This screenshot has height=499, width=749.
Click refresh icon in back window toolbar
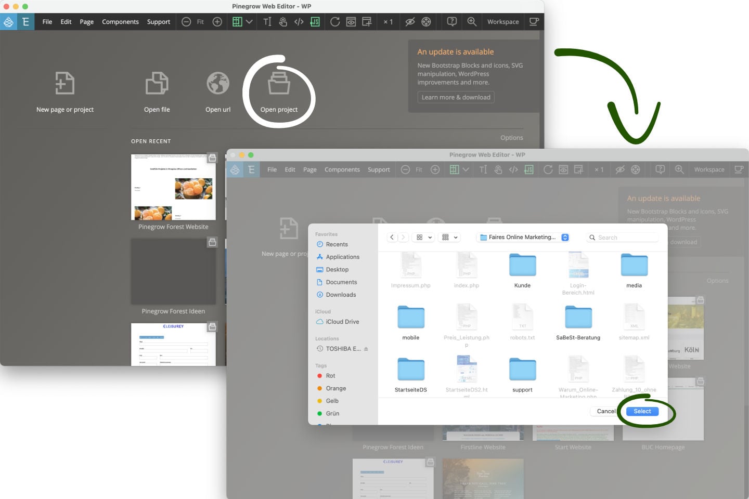coord(335,22)
